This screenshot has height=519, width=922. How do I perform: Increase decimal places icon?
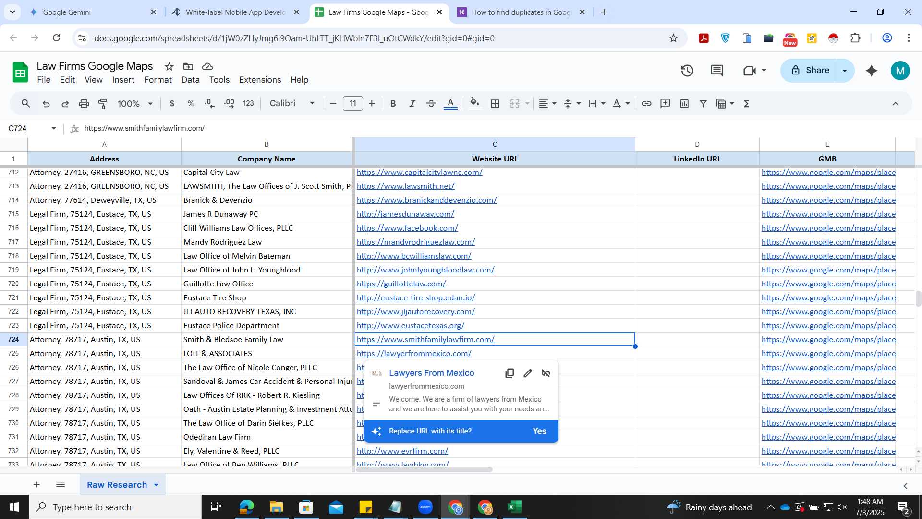tap(229, 103)
